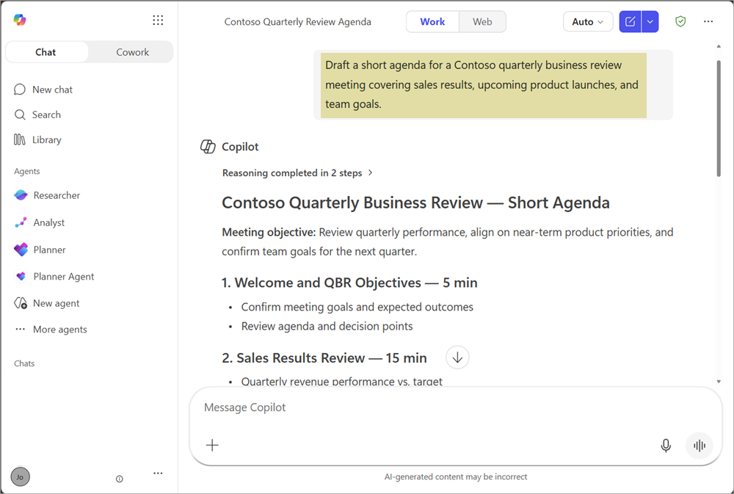Click bullet Confirm meeting goals and expected outcomes
Viewport: 734px width, 494px height.
click(357, 307)
